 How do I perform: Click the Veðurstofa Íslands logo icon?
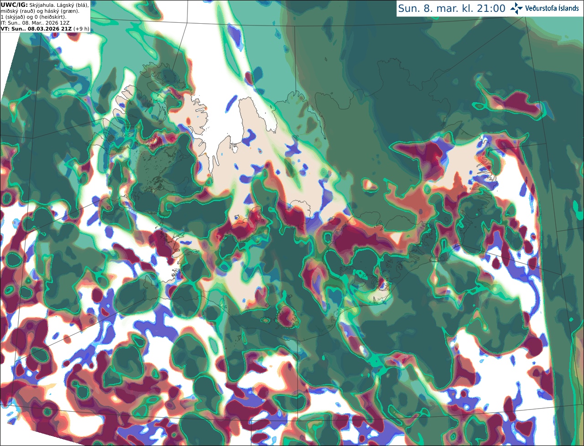[516, 8]
